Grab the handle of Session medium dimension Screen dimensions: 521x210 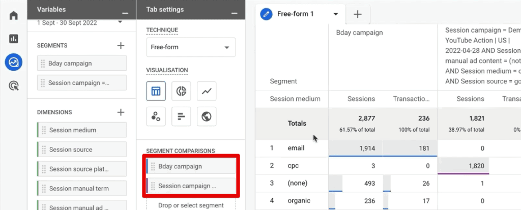coord(44,130)
